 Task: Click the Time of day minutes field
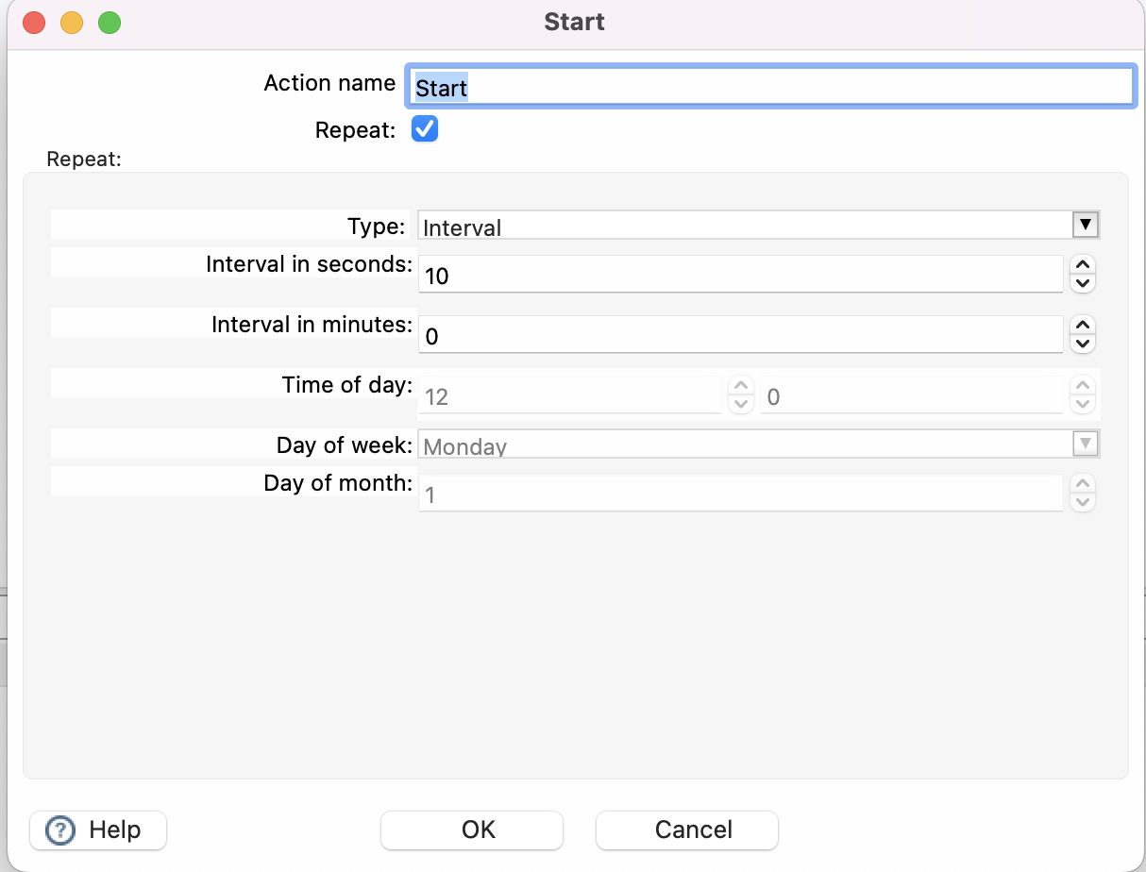911,396
